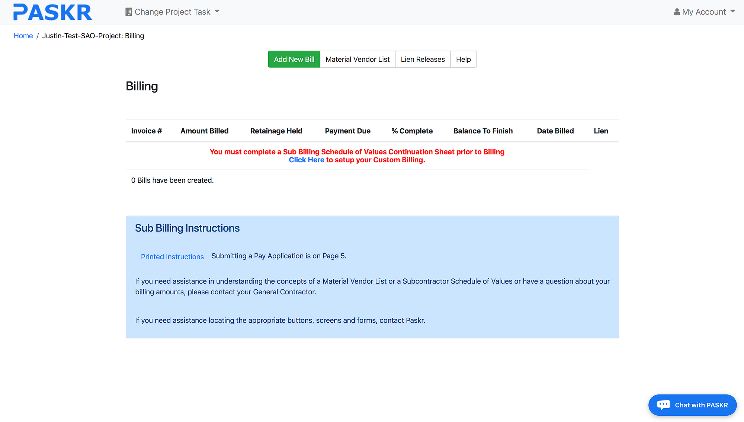Click the chat bubble icon
The width and height of the screenshot is (744, 422).
coord(663,405)
